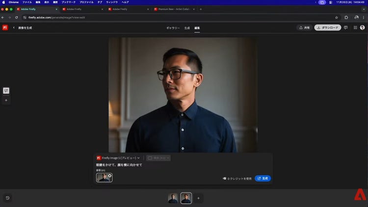Select the generate-edit tool in left sidebar
368x207 pixels.
(x=6, y=90)
